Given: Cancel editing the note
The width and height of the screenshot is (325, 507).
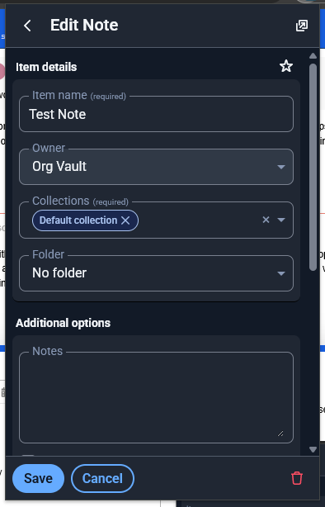Looking at the screenshot, I should [x=102, y=479].
